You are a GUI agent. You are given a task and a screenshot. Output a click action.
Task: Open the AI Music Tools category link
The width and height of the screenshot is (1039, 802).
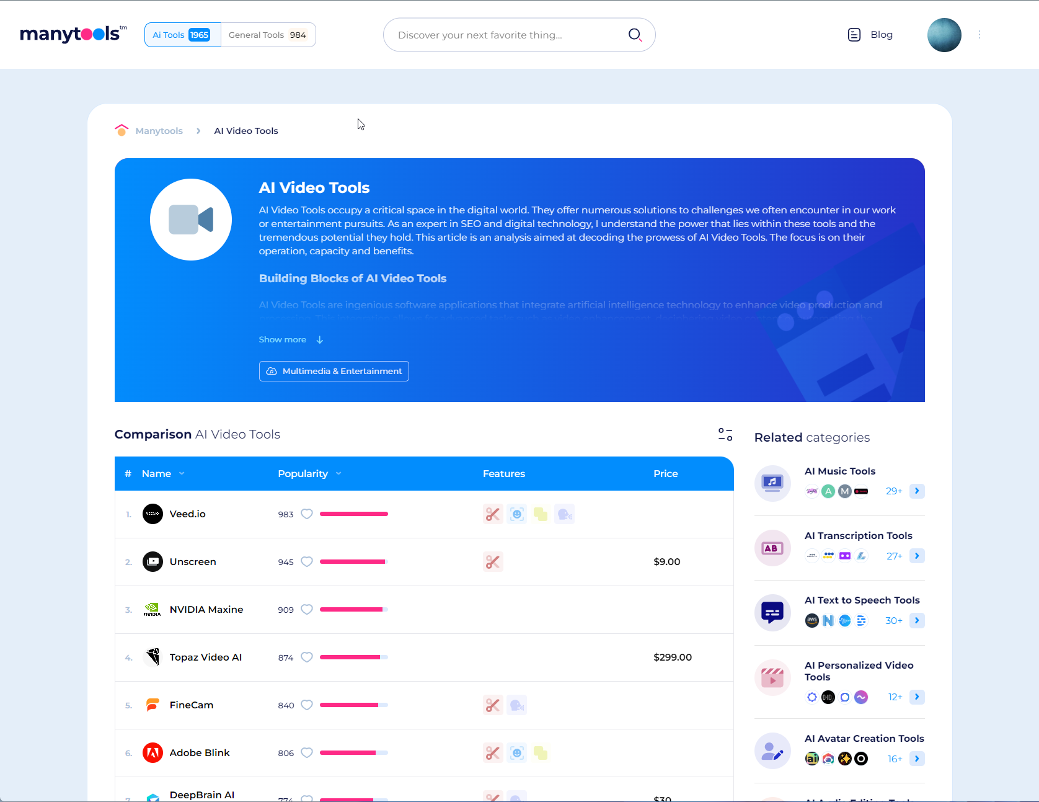[840, 471]
